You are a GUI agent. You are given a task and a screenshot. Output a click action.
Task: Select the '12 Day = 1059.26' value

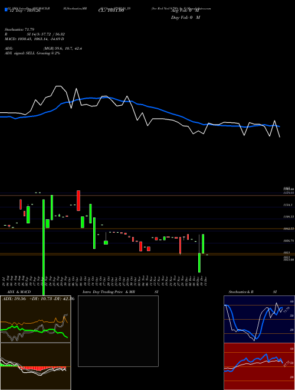pyautogui.click(x=24, y=11)
